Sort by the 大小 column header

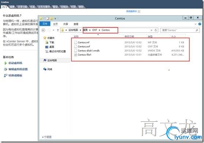tap(174, 36)
